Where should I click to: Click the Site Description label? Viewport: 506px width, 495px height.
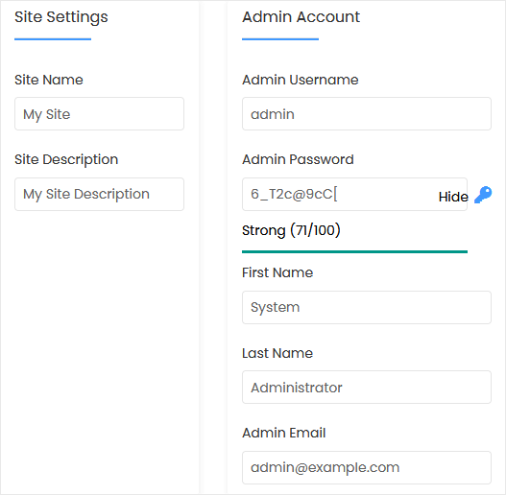(x=66, y=159)
